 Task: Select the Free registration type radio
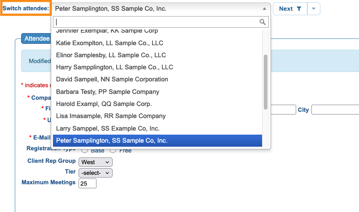coord(113,151)
